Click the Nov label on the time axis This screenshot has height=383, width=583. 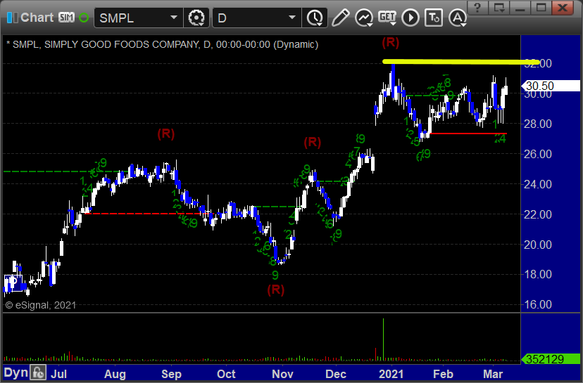[282, 374]
